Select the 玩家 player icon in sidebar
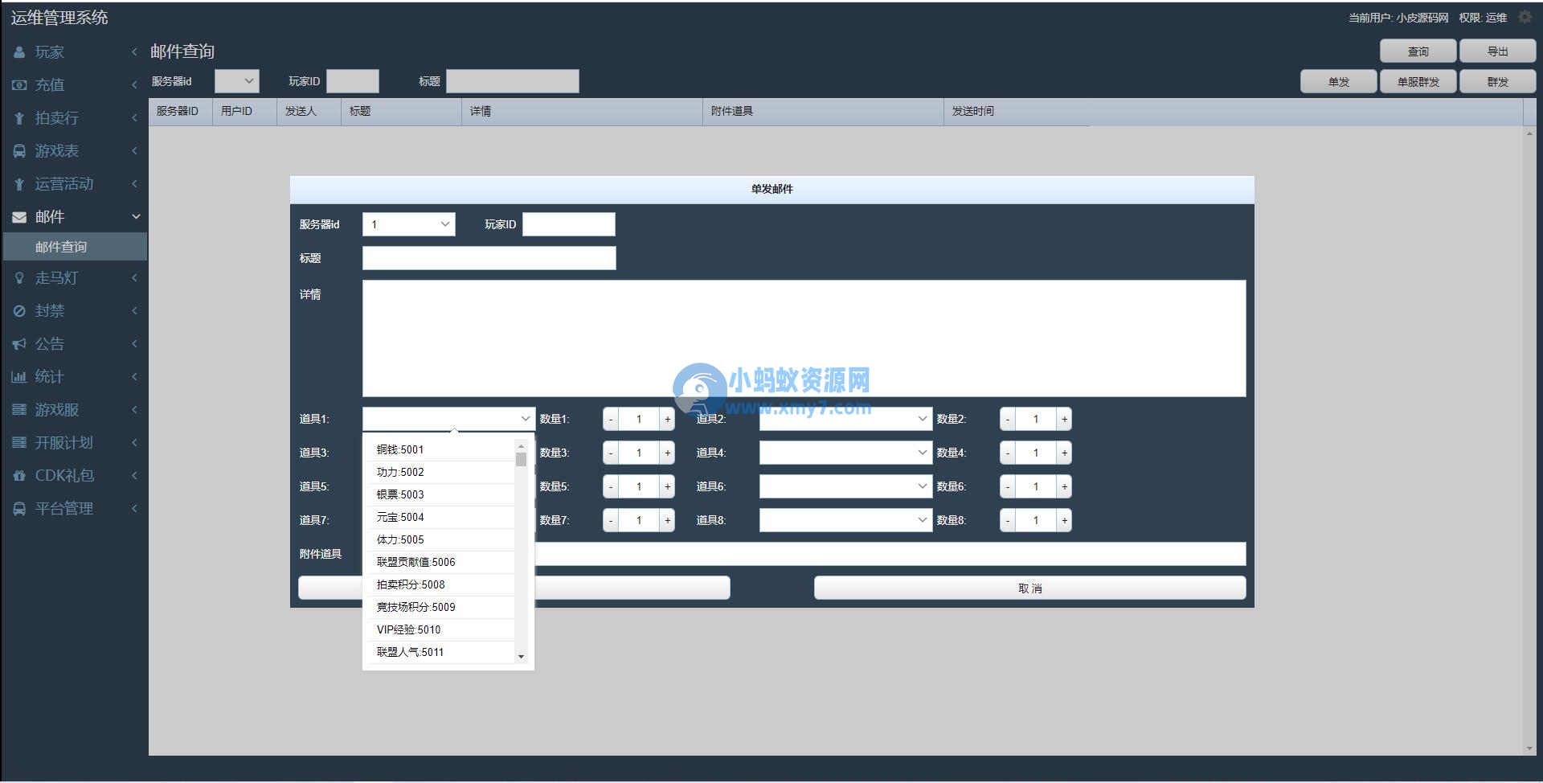Screen dimensions: 1543x783 (19, 51)
